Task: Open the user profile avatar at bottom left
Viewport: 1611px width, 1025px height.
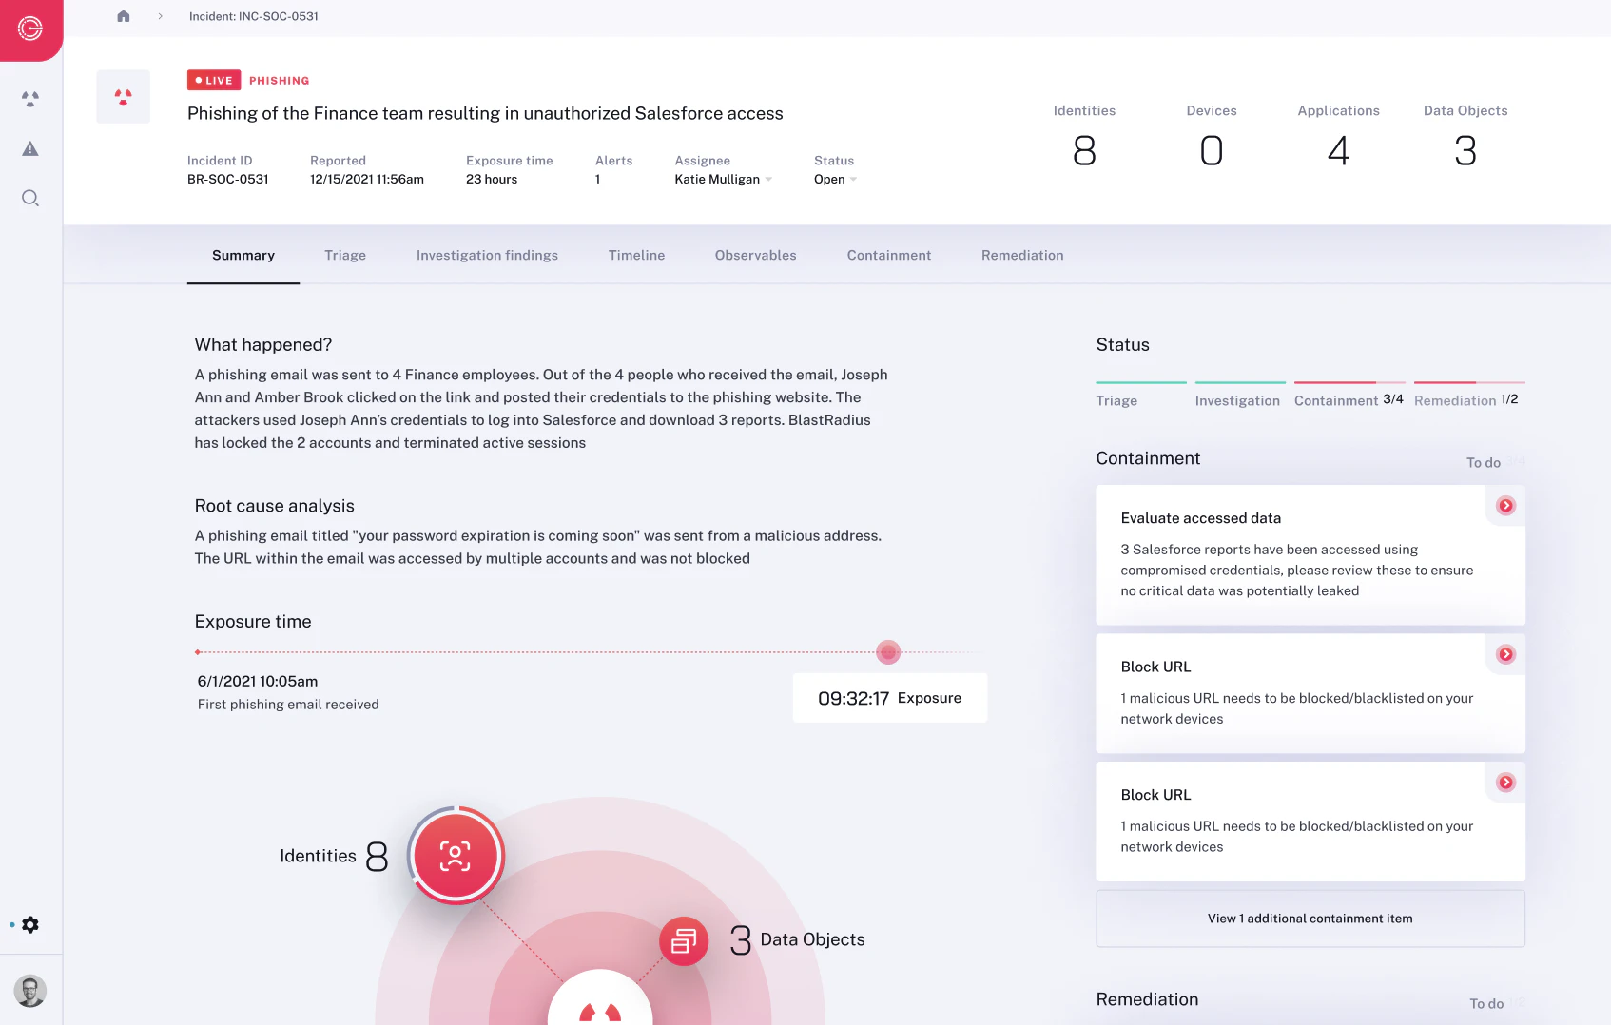Action: [x=30, y=991]
